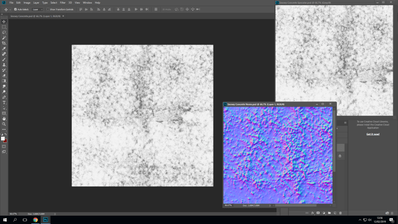Align left edges in options bar

pyautogui.click(x=99, y=9)
